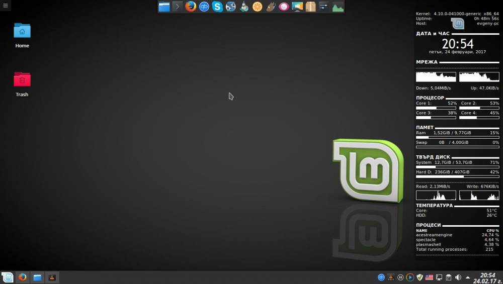The height and width of the screenshot is (284, 503).
Task: Launch Firefox from the top dock
Action: coord(191,7)
